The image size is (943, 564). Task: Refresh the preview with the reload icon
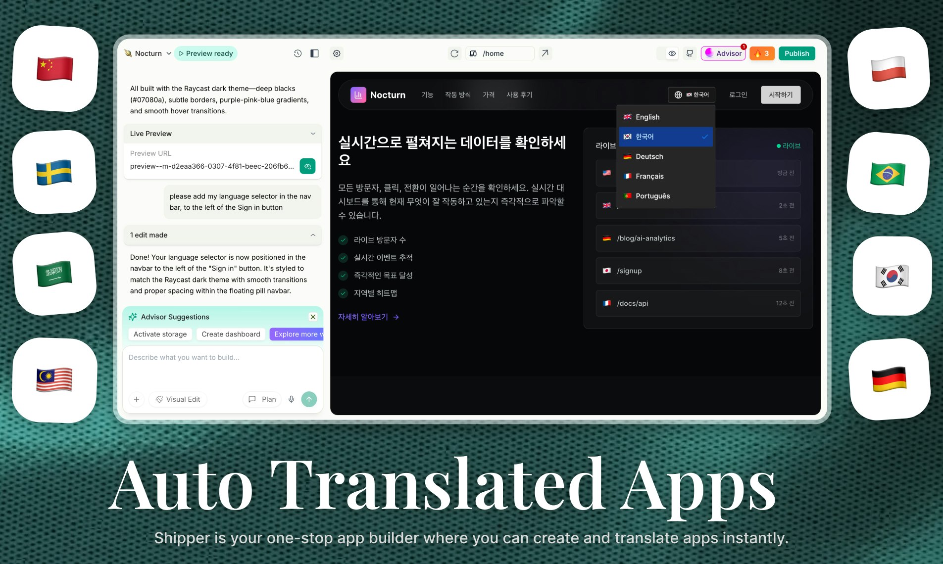[454, 53]
